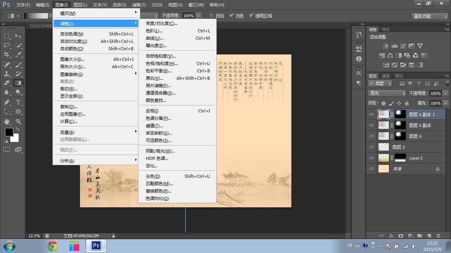Switch to the 通道 tab
Image resolution: width=451 pixels, height=253 pixels.
click(x=386, y=76)
